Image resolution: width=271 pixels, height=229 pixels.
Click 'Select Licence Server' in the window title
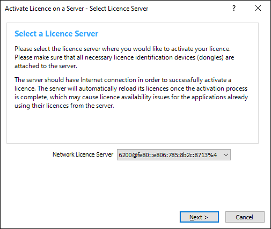(119, 9)
